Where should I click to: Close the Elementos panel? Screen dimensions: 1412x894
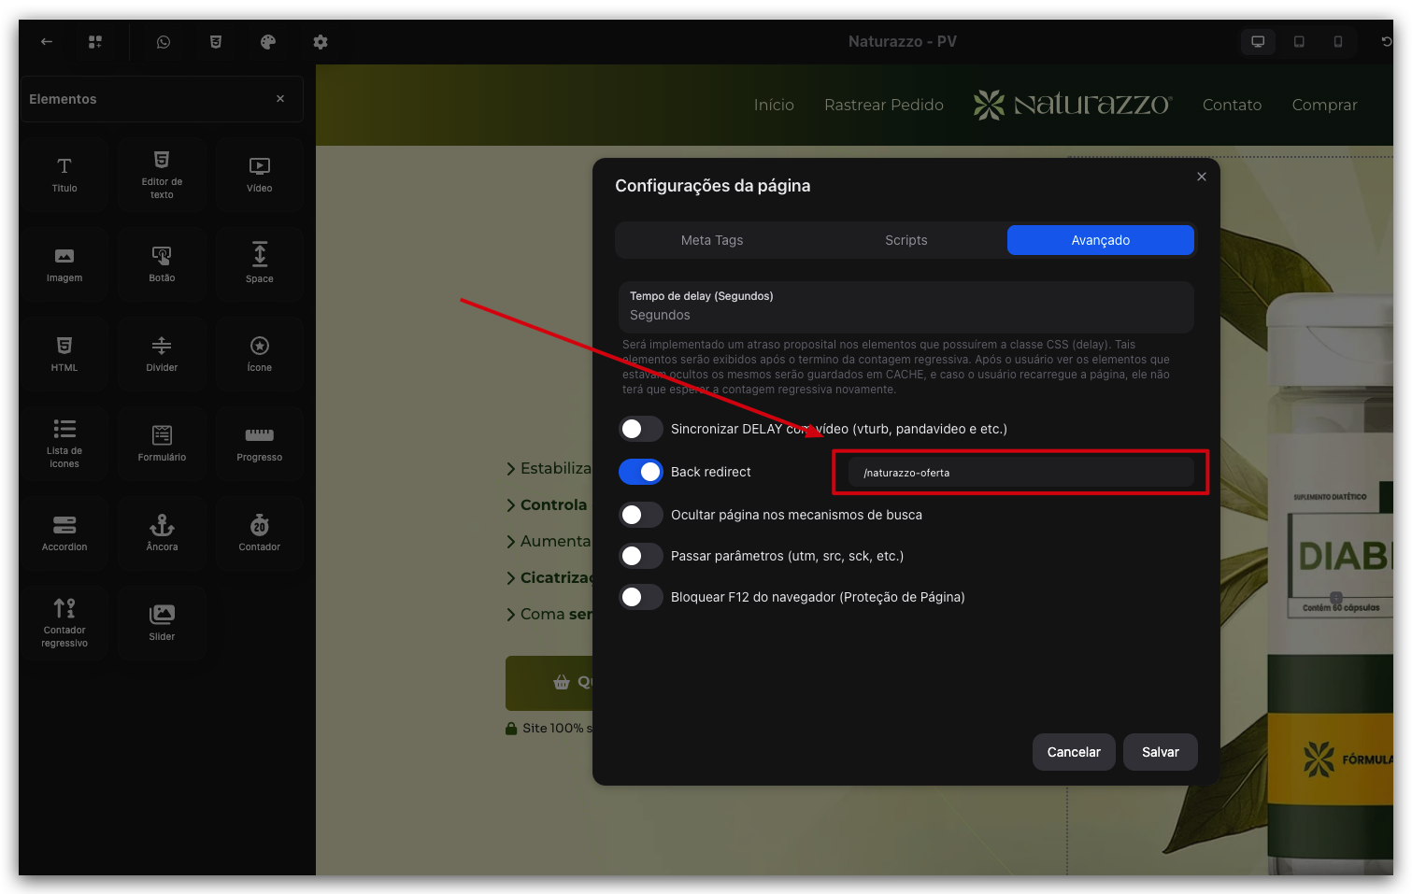click(280, 99)
